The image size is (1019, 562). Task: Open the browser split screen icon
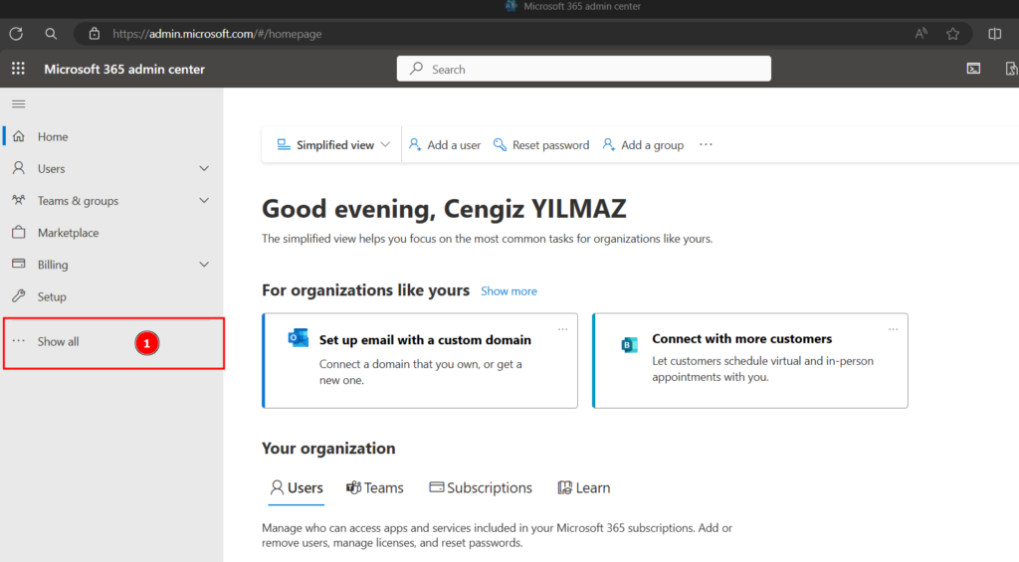(994, 34)
